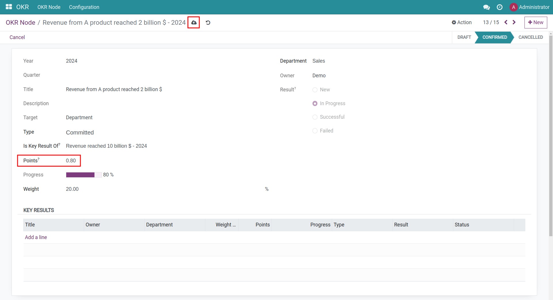Viewport: 553px width, 300px height.
Task: Switch status to Draft stage
Action: (x=464, y=37)
